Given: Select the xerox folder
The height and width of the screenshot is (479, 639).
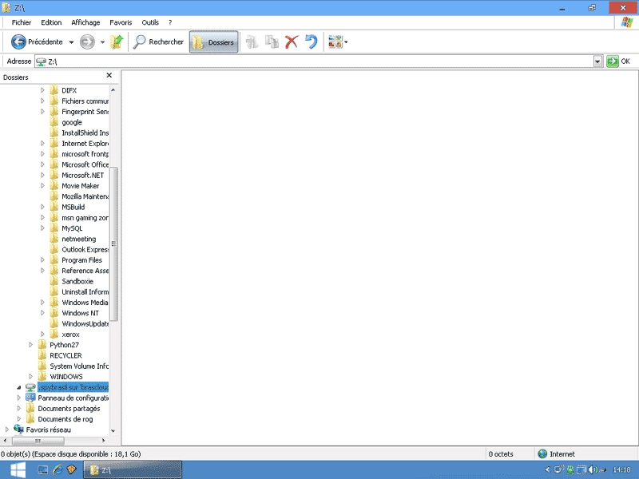Looking at the screenshot, I should pos(70,334).
